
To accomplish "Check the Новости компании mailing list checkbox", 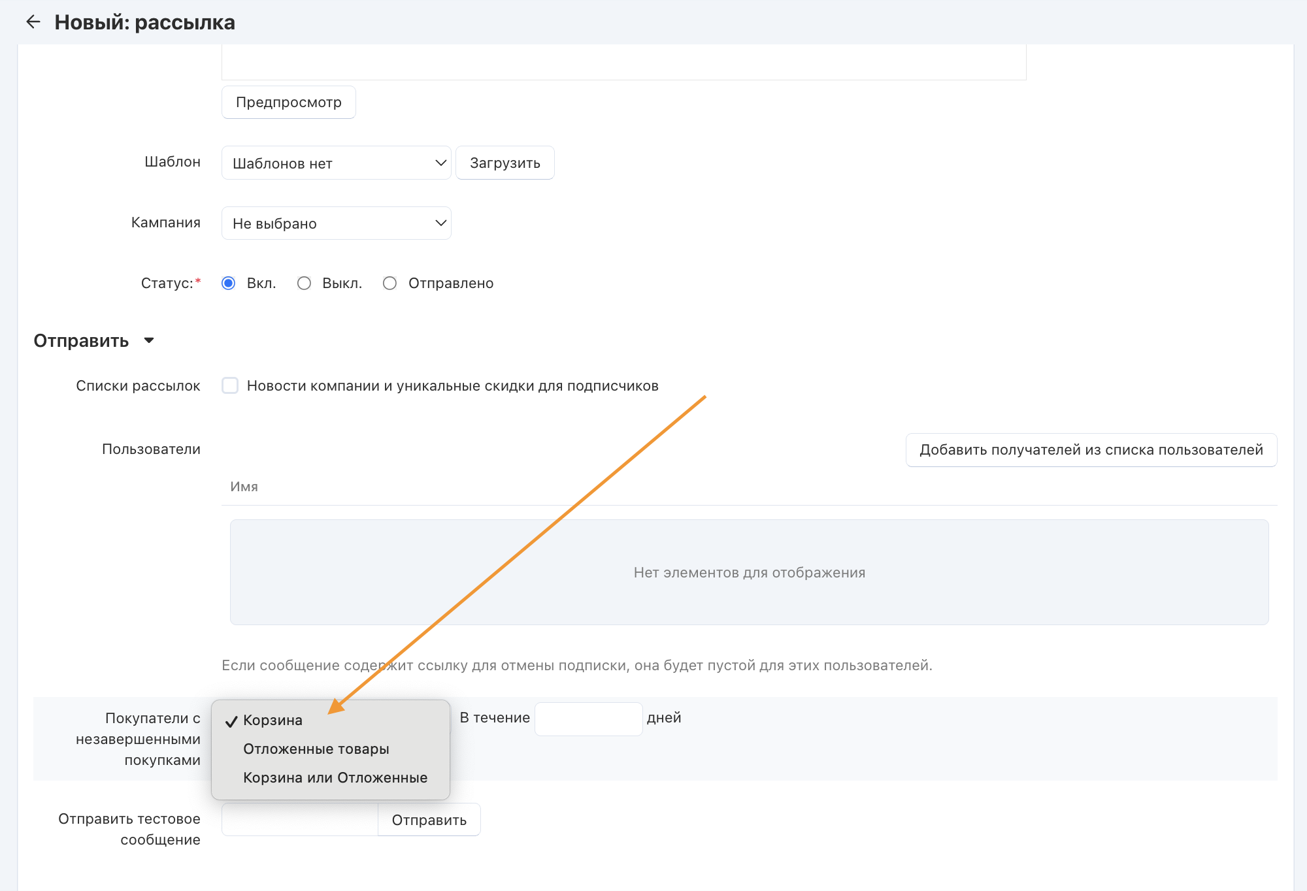I will pyautogui.click(x=230, y=386).
